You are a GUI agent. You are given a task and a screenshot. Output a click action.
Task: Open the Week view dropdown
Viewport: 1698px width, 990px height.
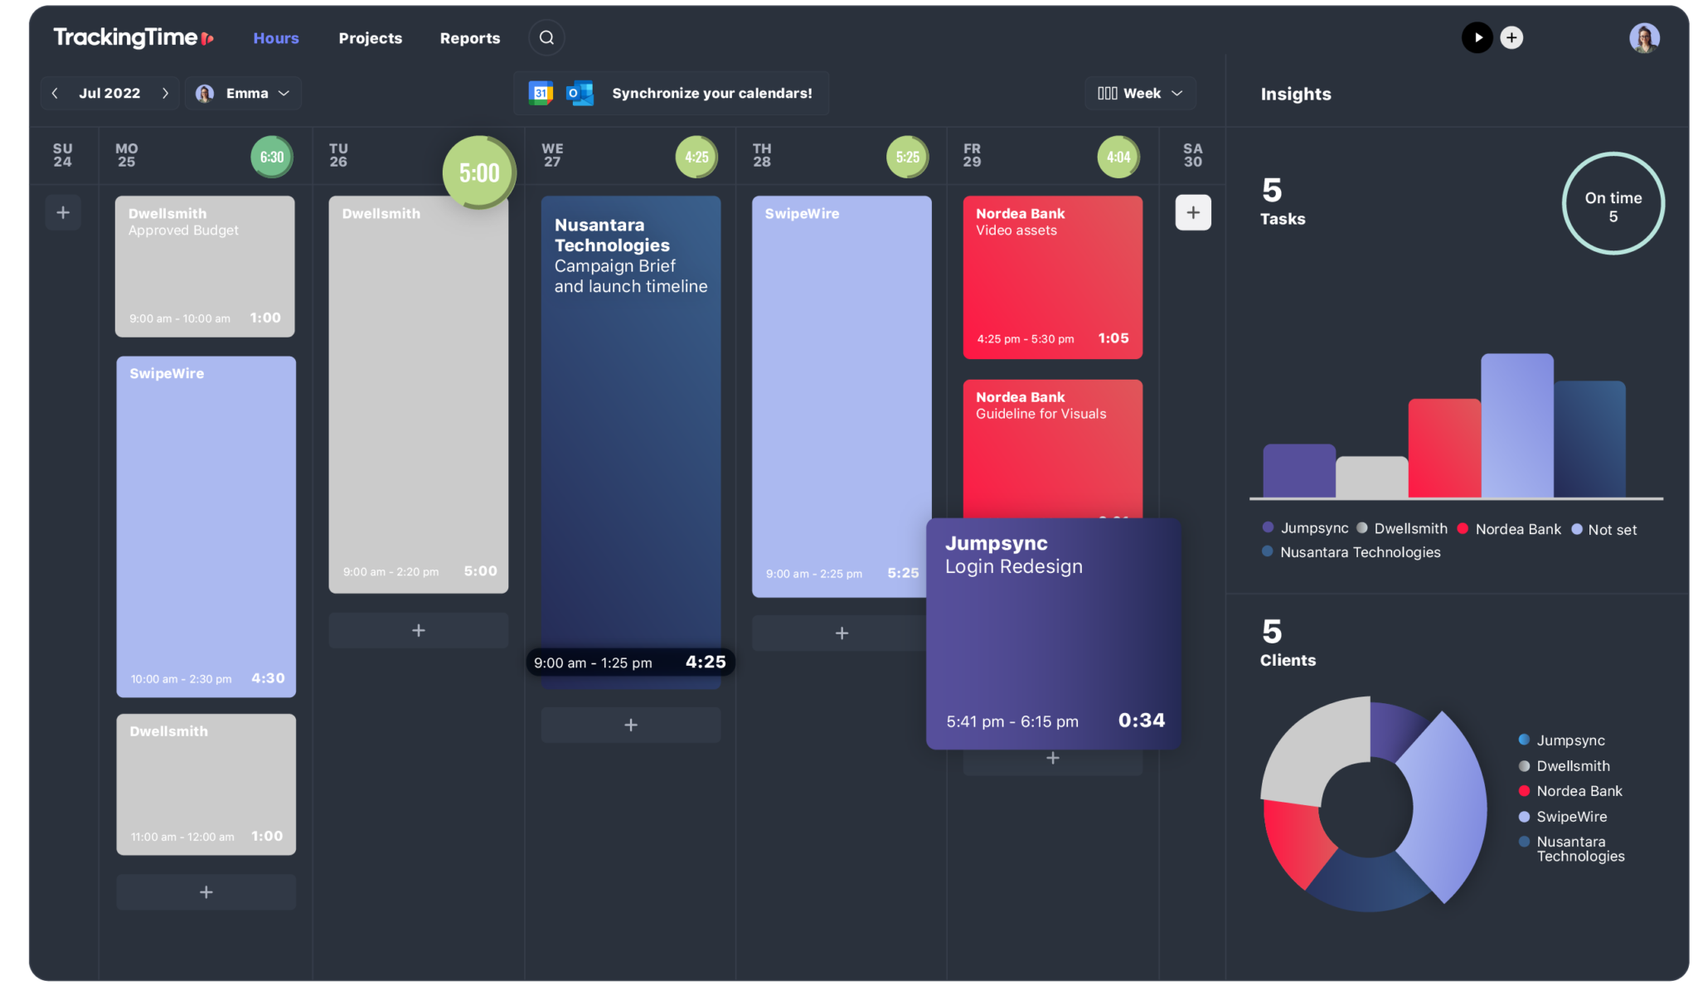pos(1140,94)
